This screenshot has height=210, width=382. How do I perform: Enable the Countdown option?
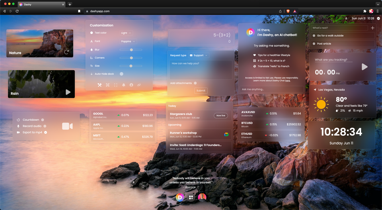click(43, 120)
